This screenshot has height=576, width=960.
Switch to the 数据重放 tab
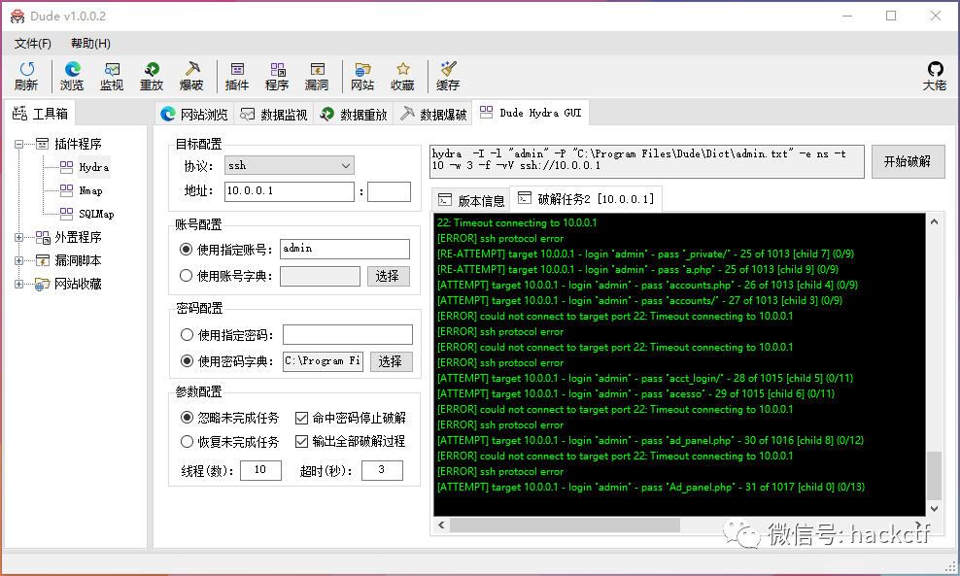point(354,115)
